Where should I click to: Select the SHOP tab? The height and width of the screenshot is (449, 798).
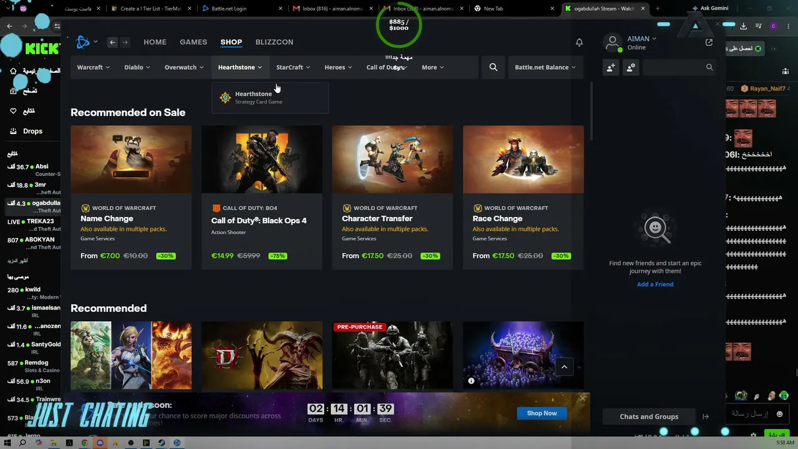[x=231, y=42]
